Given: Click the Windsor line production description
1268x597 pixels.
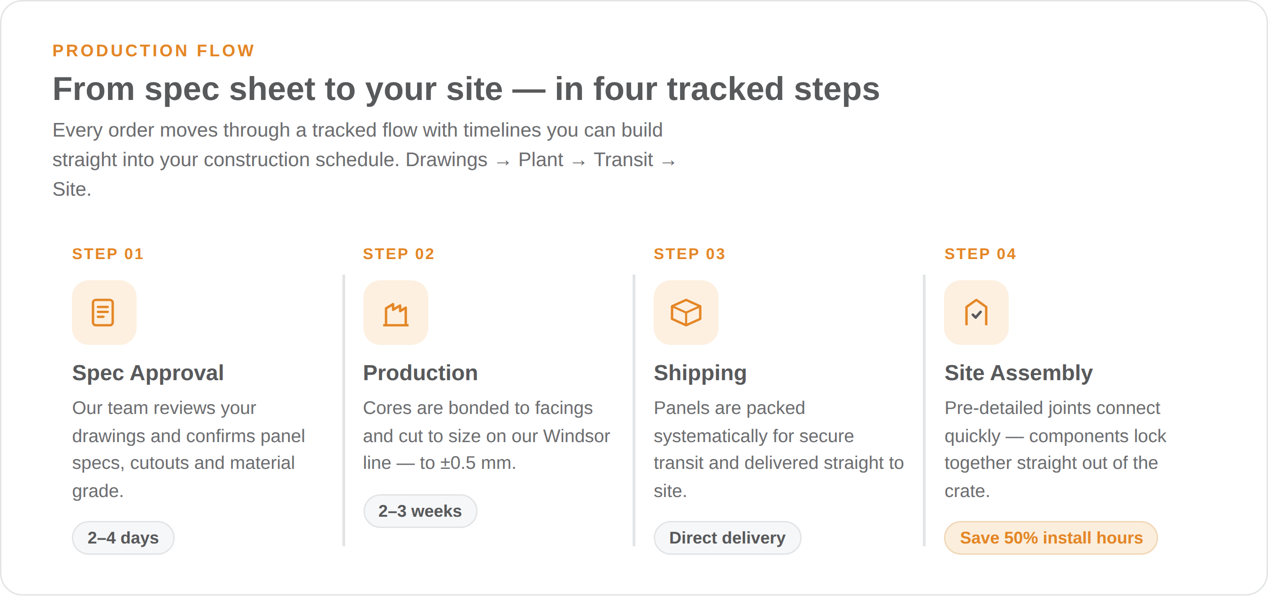Looking at the screenshot, I should pyautogui.click(x=487, y=436).
